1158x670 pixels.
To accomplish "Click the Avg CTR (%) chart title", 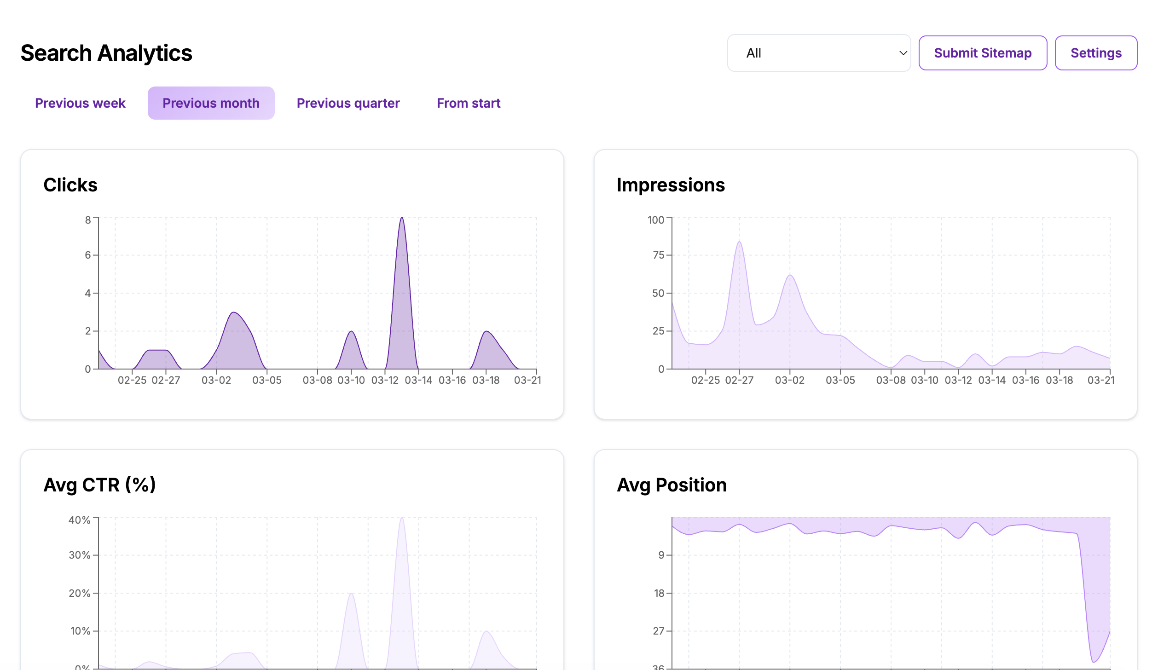I will pos(100,484).
